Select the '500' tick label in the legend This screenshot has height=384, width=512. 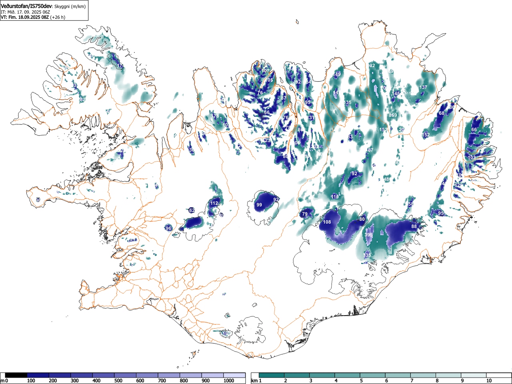click(118, 381)
